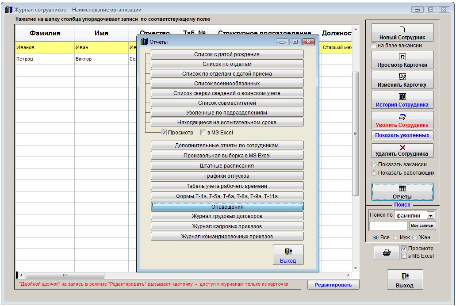Screen dimensions: 456x306
Task: Toggle Просмотр checkbox in Отчеты dialog
Action: [164, 132]
